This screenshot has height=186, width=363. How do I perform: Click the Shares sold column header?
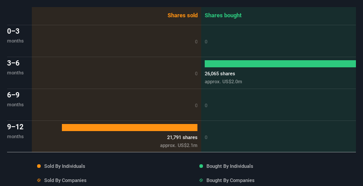click(183, 15)
